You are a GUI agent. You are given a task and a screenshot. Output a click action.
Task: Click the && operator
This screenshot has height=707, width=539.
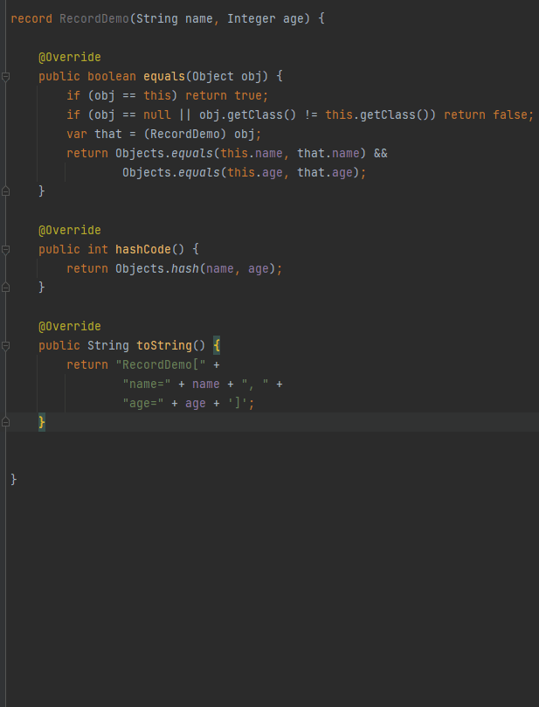coord(380,153)
